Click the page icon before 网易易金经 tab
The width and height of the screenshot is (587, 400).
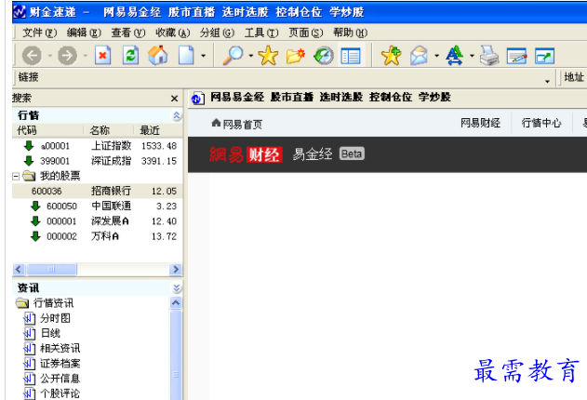pyautogui.click(x=197, y=99)
